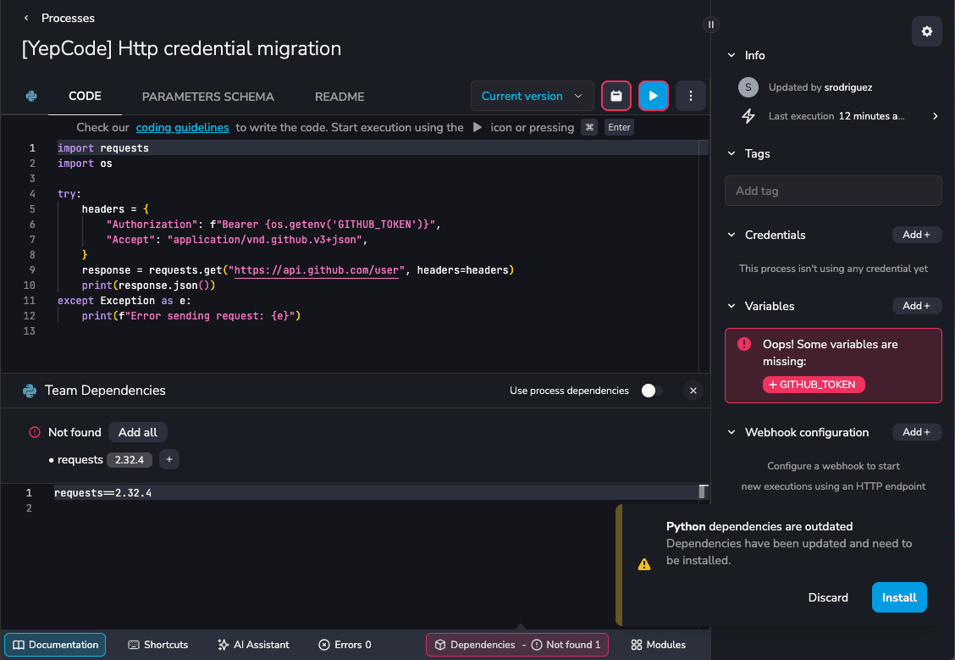Click the api.github.com/user URL in code
The height and width of the screenshot is (660, 955).
[x=316, y=270]
